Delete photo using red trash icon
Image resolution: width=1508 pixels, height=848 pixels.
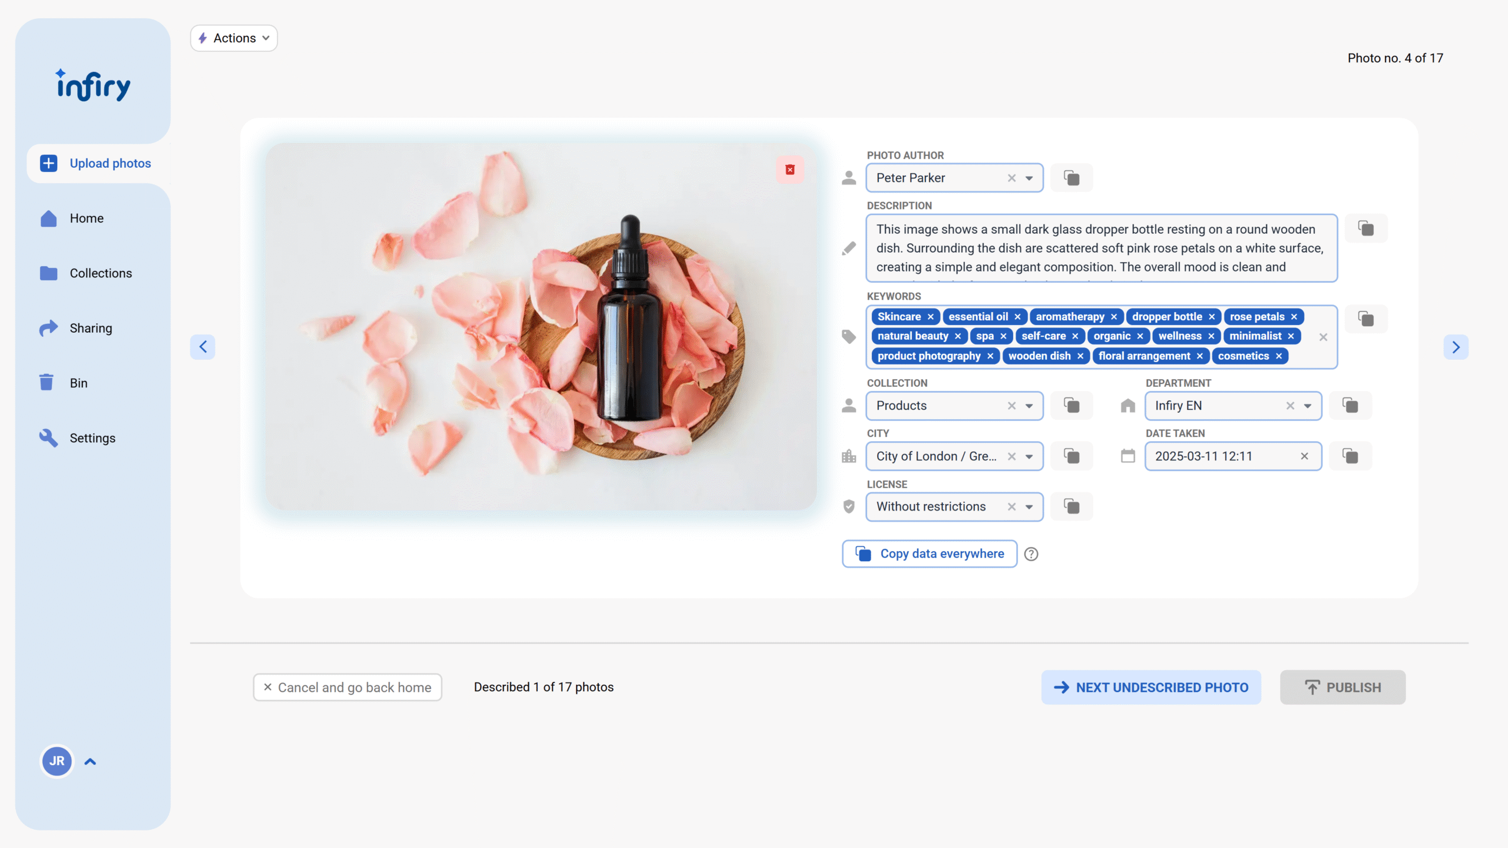coord(790,170)
